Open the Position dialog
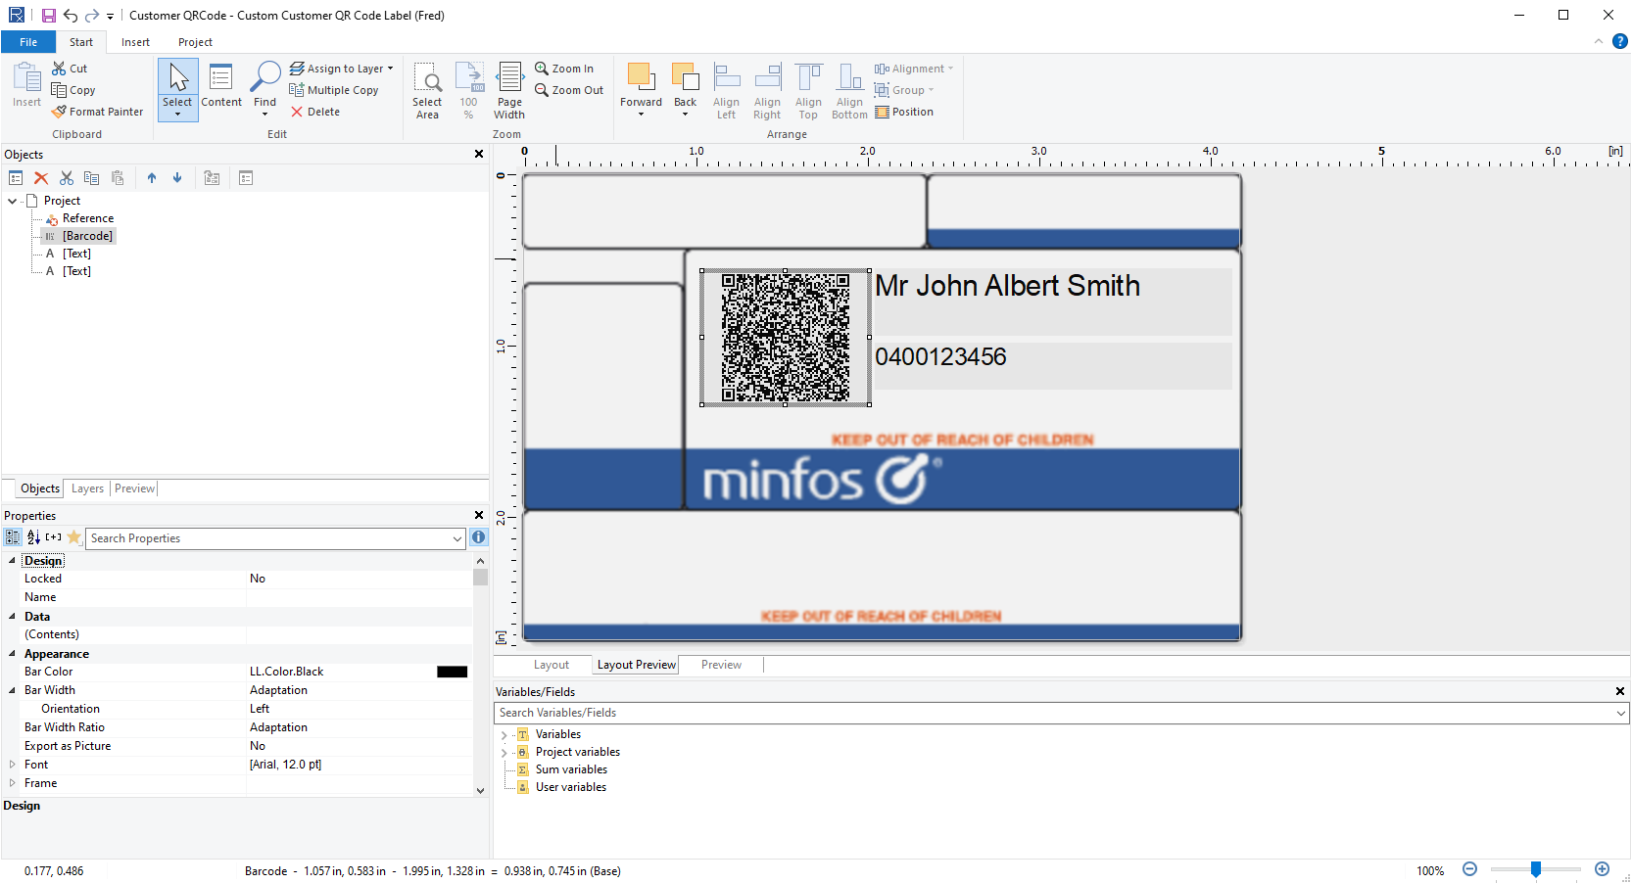This screenshot has width=1632, height=884. (904, 112)
